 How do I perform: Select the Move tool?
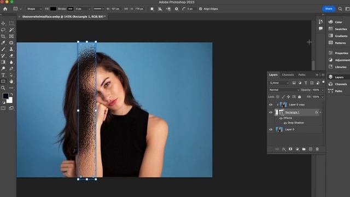point(3,23)
